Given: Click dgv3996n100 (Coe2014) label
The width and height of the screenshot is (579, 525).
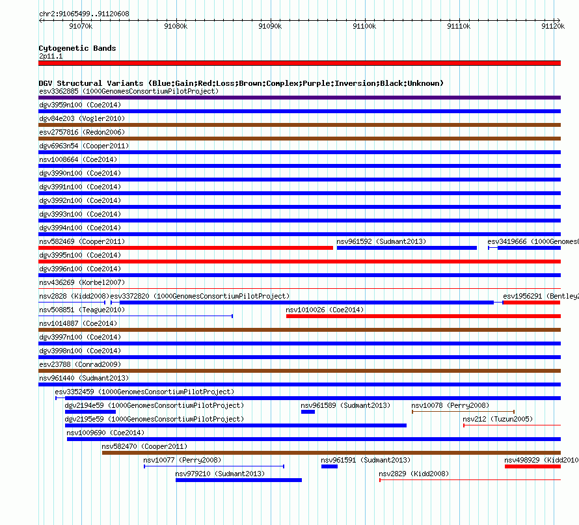Looking at the screenshot, I should [x=80, y=269].
